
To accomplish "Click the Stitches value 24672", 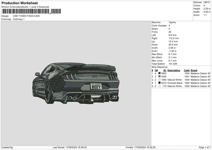I will tap(207, 2).
